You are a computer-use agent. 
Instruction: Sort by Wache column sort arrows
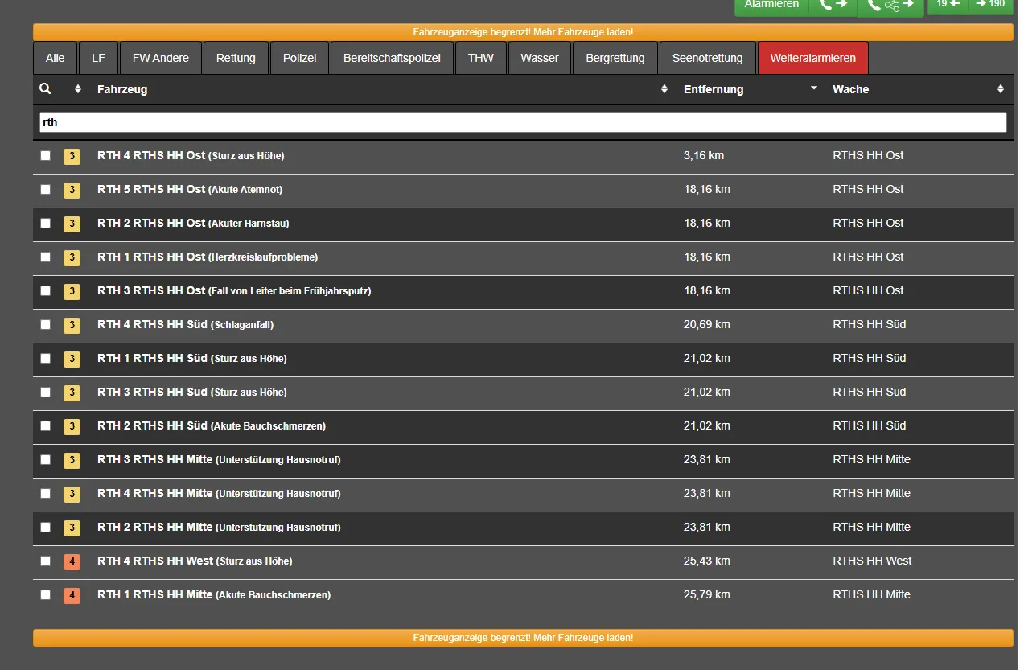click(x=1000, y=89)
